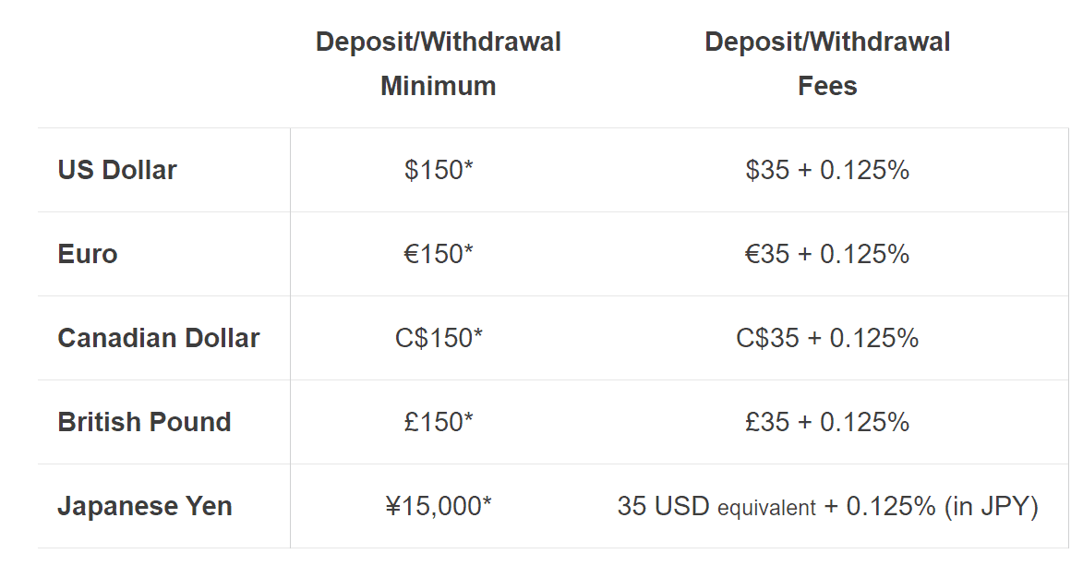Click the C$150* minimum cell
Image resolution: width=1083 pixels, height=578 pixels.
[439, 338]
